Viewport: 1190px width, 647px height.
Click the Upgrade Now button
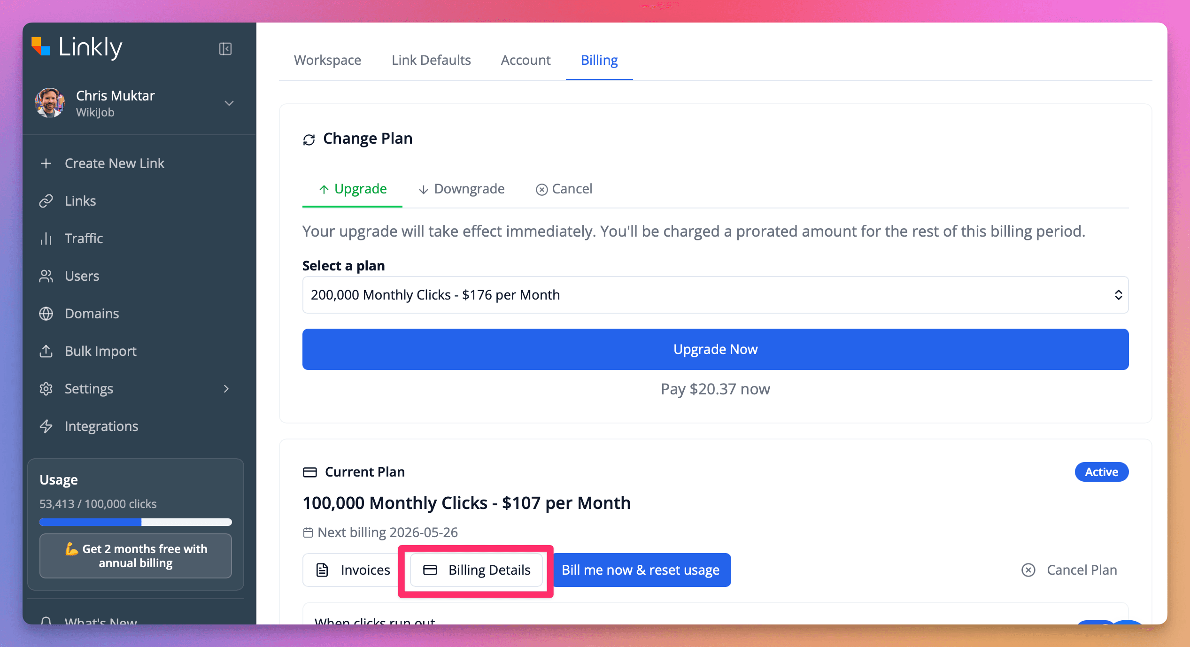715,349
